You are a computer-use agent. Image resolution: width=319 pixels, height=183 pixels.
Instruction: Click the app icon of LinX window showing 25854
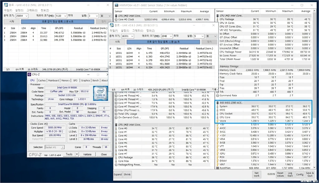6,5
